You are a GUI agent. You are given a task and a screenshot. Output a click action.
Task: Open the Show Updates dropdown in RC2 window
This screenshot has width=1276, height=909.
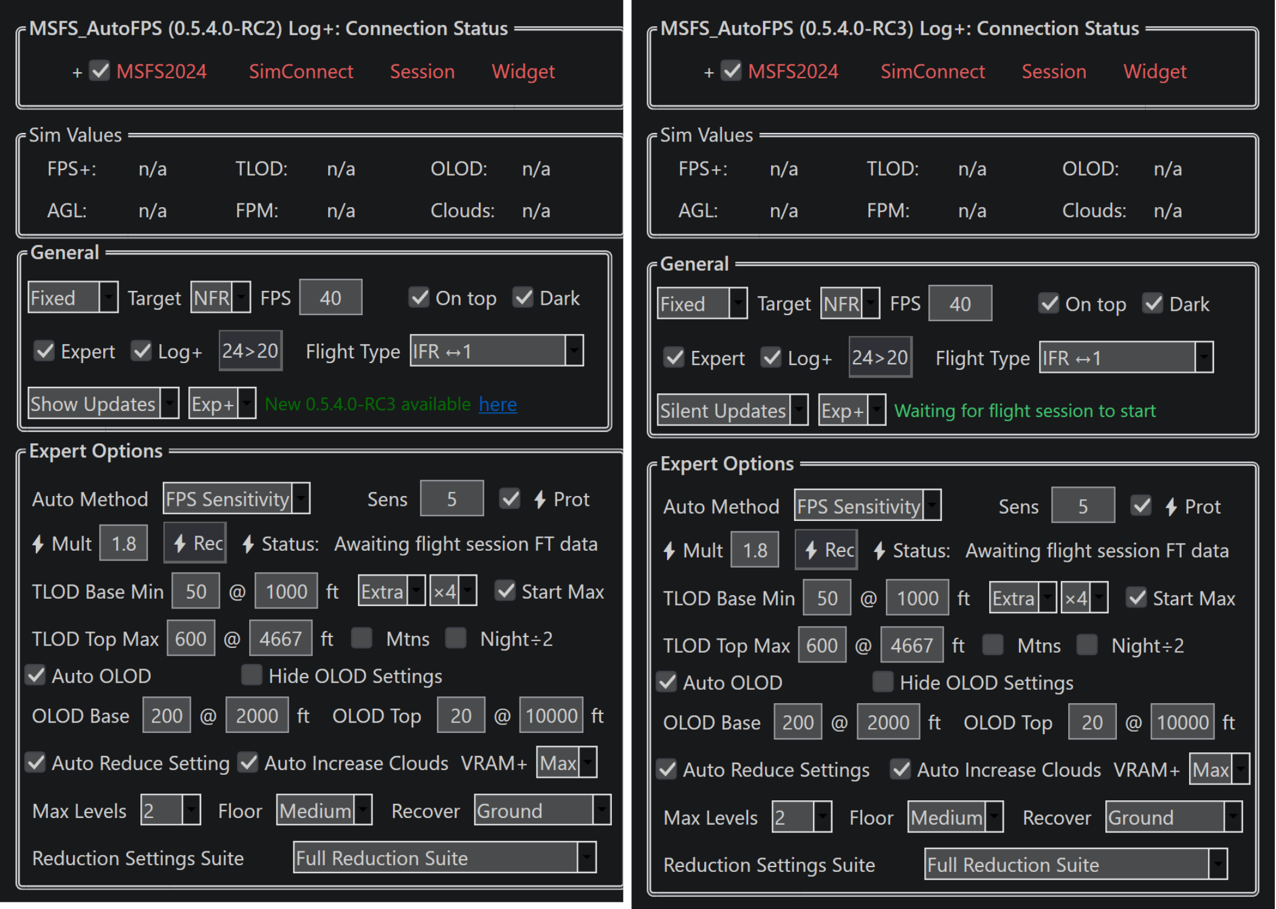pyautogui.click(x=103, y=404)
